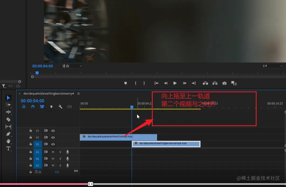Open the 适合 zoom level dropdown

(72, 66)
